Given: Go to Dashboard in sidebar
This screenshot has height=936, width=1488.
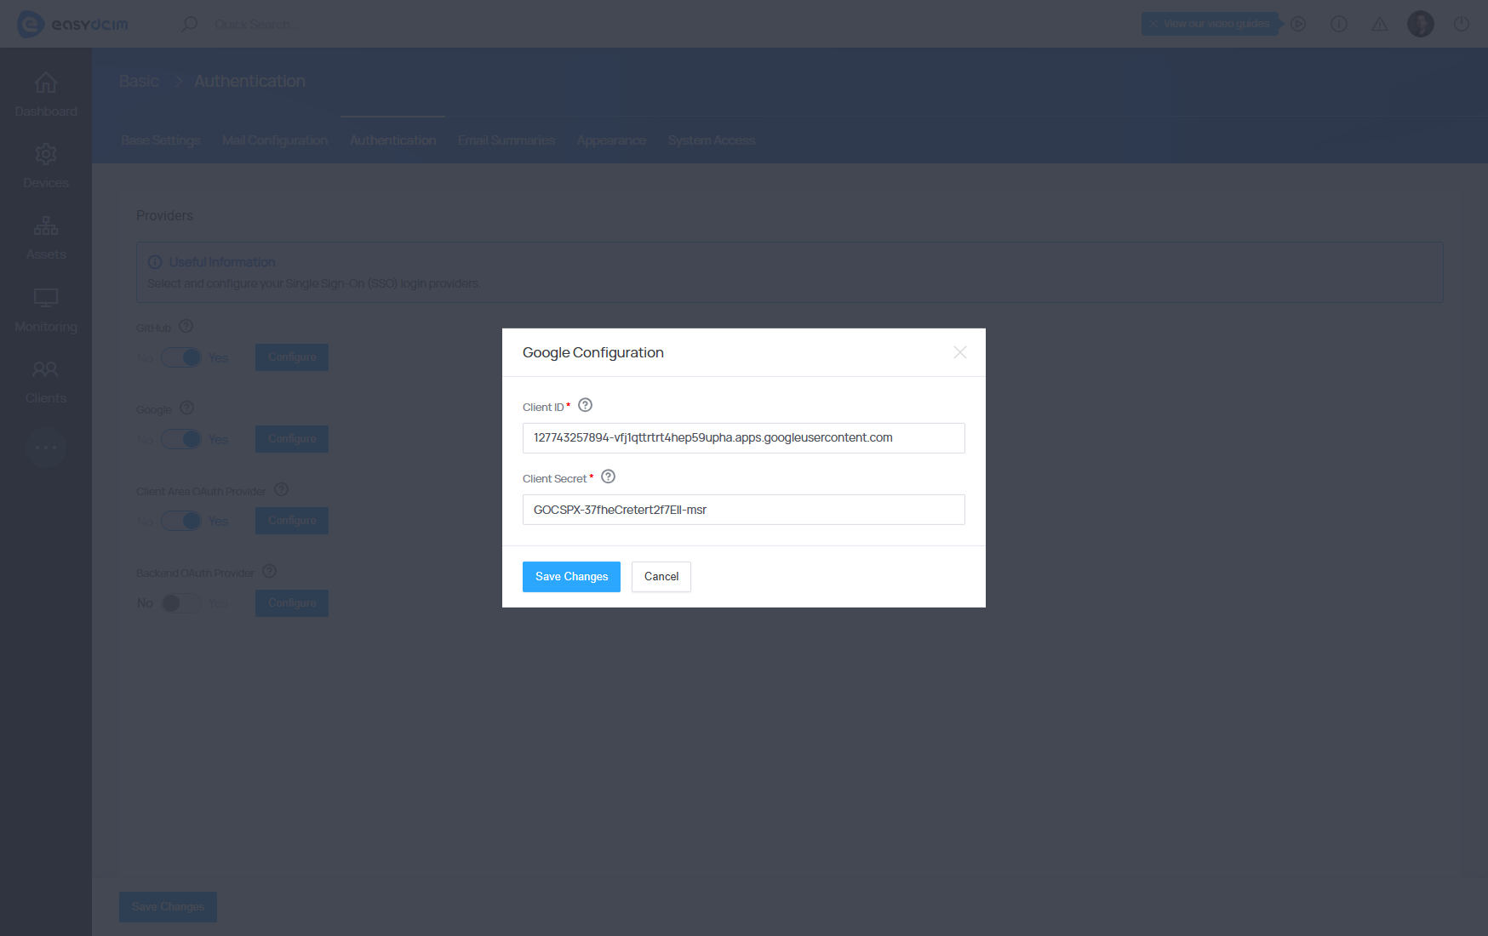Looking at the screenshot, I should [46, 94].
